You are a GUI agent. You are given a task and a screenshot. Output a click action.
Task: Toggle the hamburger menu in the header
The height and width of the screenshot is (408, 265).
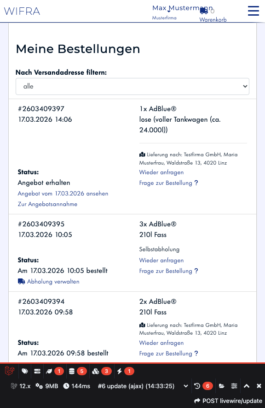pos(253,11)
